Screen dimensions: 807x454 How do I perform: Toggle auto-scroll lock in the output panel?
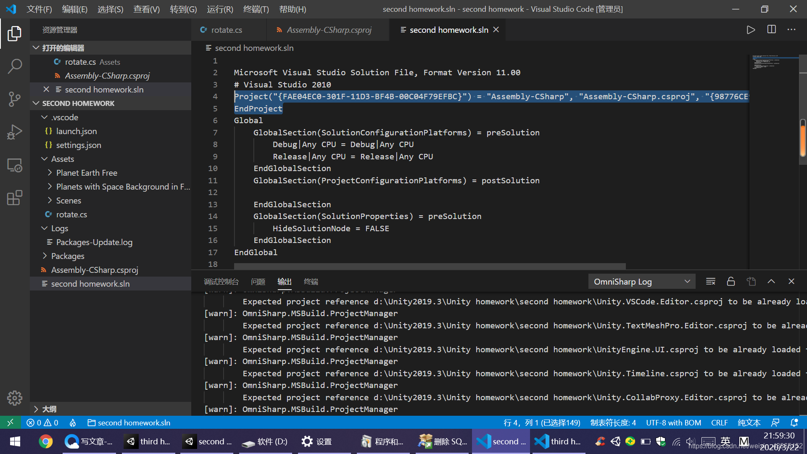(x=731, y=281)
